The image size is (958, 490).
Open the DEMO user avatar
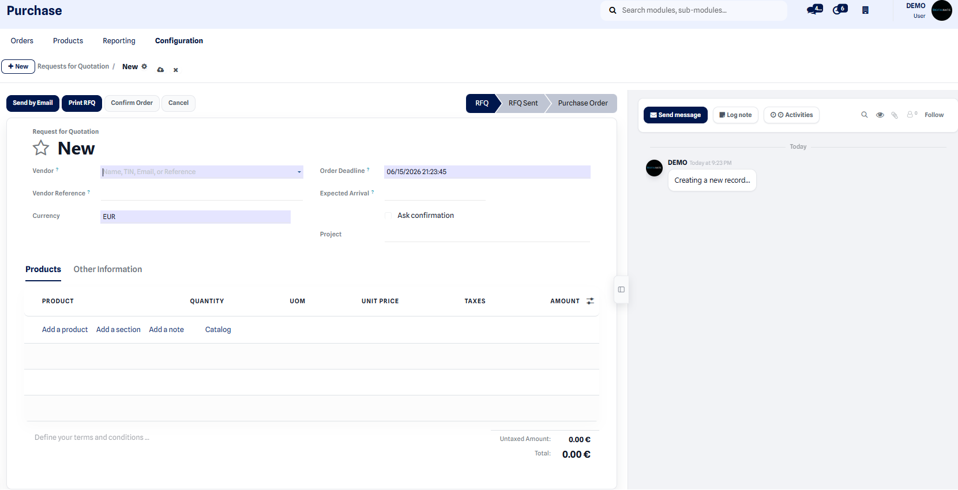[941, 10]
